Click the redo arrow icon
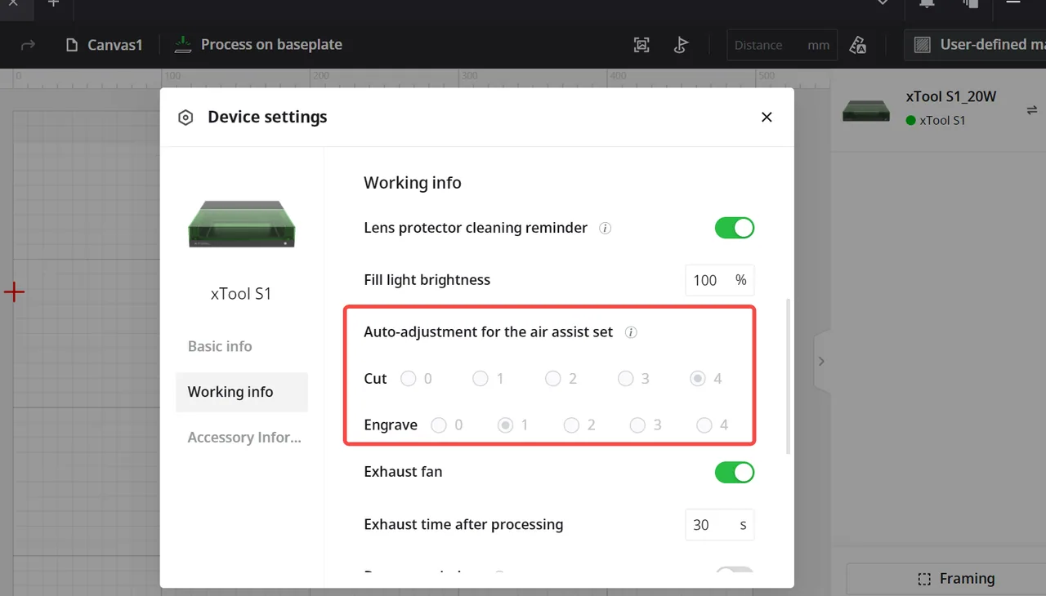 29,45
